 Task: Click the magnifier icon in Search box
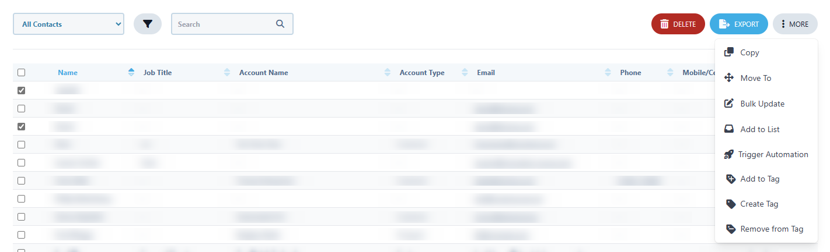[280, 24]
